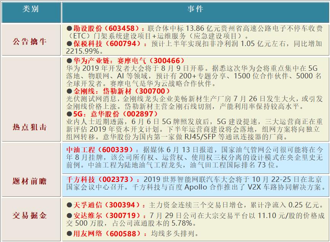Click the line starting 华为 2019 年开发者大会
The height and width of the screenshot is (242, 330).
point(192,68)
